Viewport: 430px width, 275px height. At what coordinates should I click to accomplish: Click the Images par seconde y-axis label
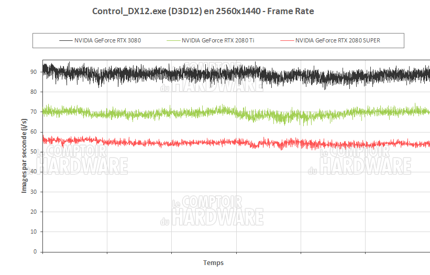click(24, 156)
